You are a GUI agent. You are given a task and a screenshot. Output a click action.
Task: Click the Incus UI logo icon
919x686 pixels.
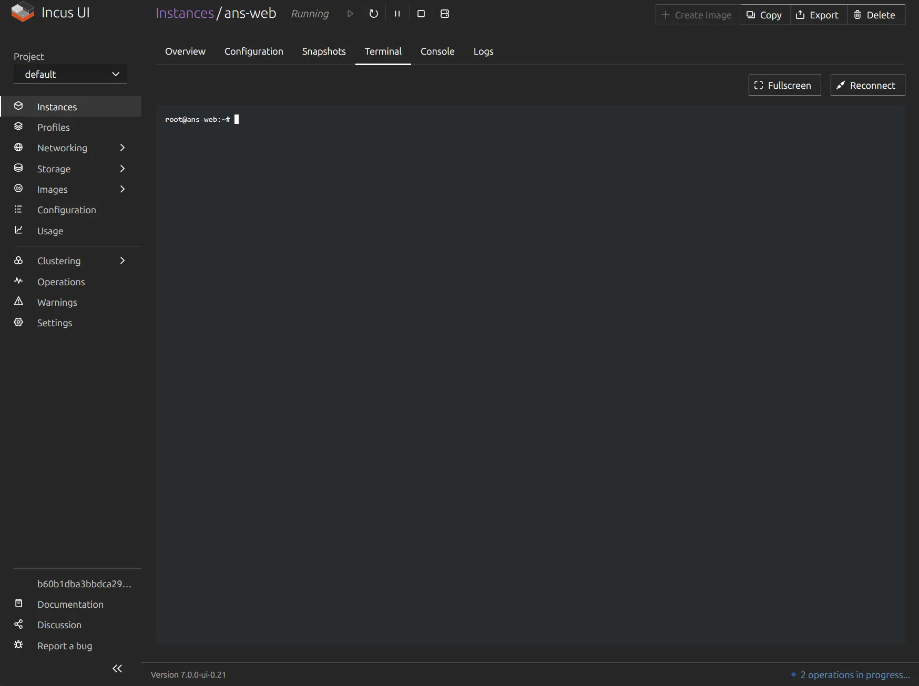pos(23,12)
